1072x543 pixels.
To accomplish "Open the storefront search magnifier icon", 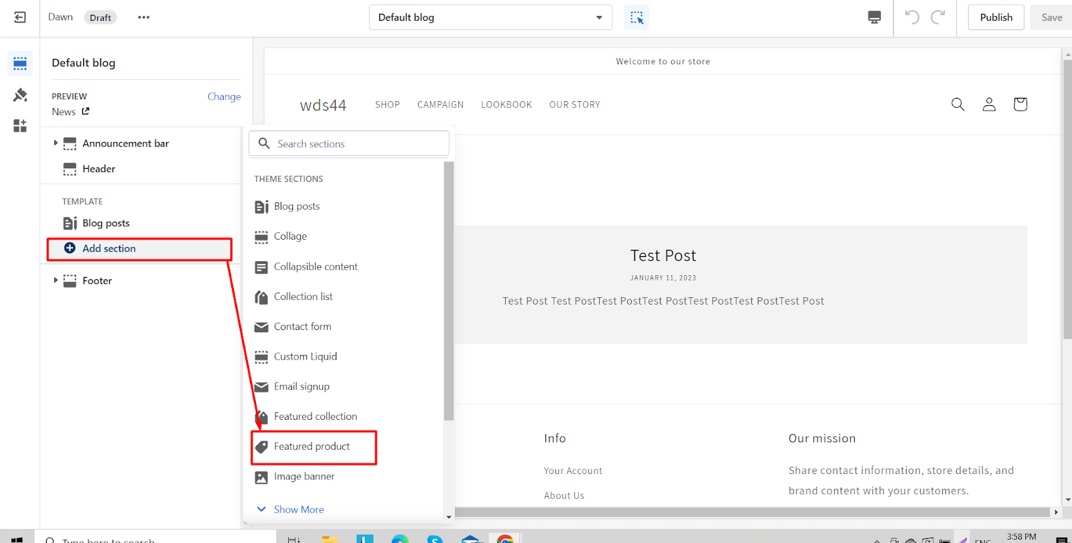I will coord(957,104).
